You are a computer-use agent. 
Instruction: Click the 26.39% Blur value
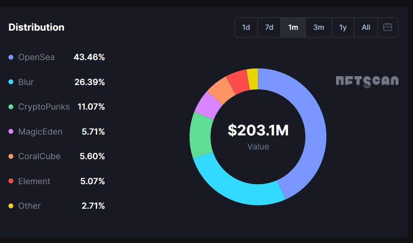click(89, 82)
